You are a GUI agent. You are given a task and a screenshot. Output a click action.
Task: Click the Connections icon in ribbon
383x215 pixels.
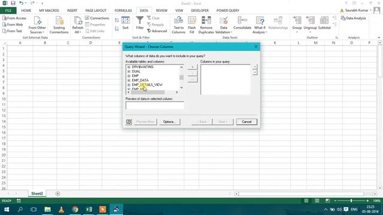87,18
